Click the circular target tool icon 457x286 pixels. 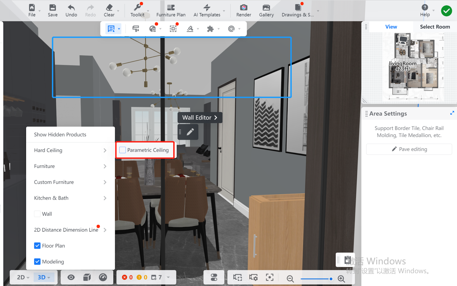[231, 29]
